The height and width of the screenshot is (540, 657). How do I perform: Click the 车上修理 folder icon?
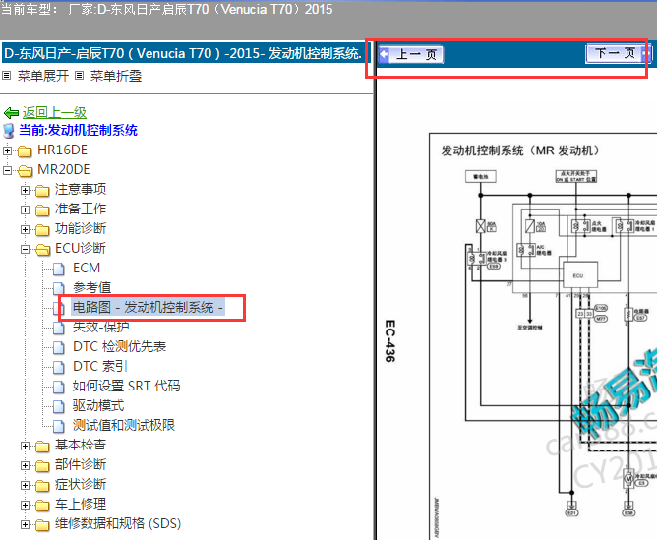(42, 506)
